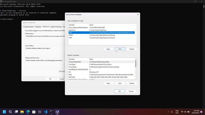
Task: Open Computer Name tab in System Properties
Action: pos(29,27)
